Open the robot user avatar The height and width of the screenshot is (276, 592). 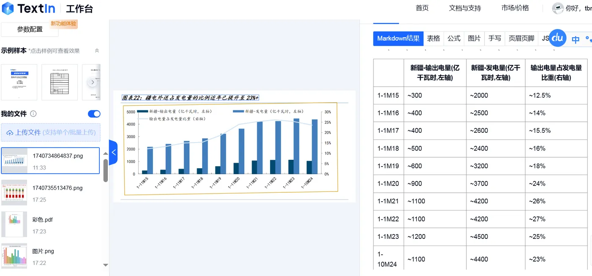(x=558, y=8)
